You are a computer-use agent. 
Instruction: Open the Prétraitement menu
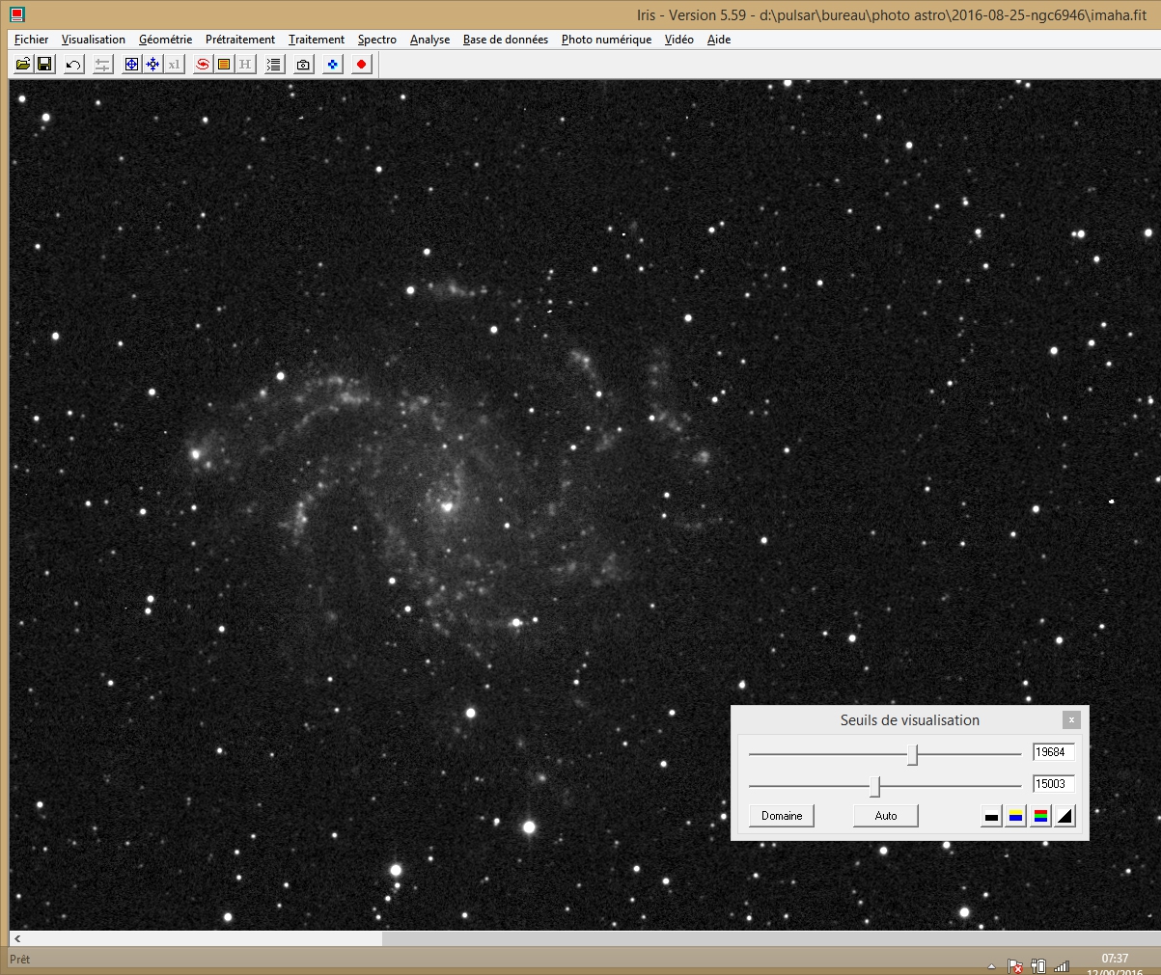coord(240,40)
